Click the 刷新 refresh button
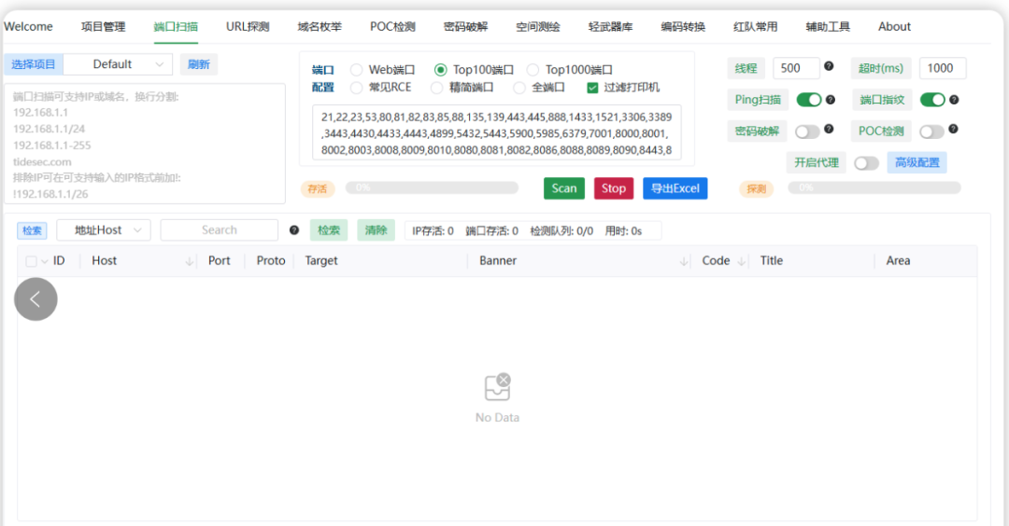 click(x=199, y=64)
